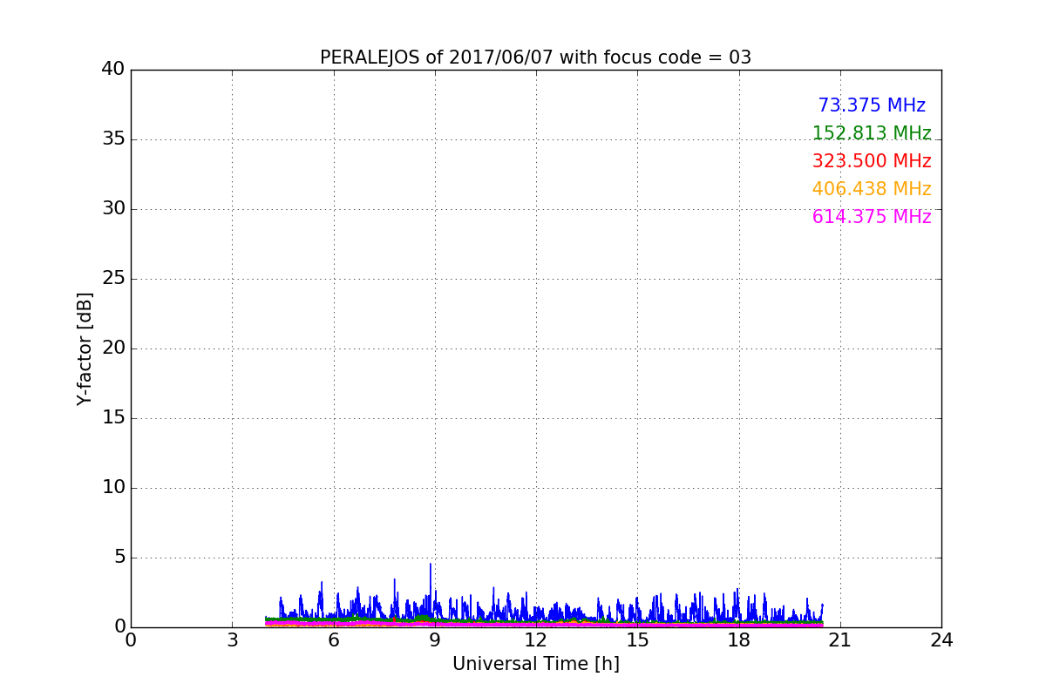Click the x-axis tick label '12'
This screenshot has width=1046, height=697.
click(x=536, y=639)
